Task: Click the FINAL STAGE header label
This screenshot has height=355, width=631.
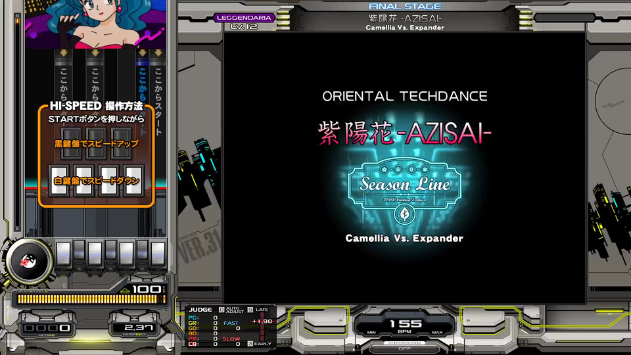Action: pyautogui.click(x=405, y=7)
